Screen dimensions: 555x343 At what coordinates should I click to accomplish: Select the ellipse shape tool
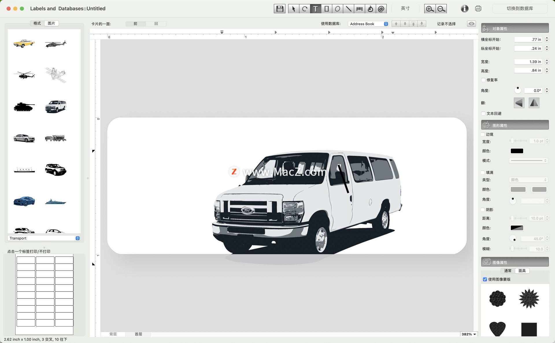coord(337,9)
